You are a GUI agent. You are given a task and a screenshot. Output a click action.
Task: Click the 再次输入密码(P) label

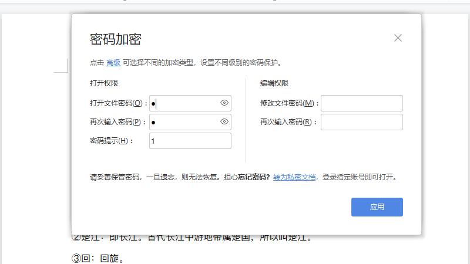point(117,122)
